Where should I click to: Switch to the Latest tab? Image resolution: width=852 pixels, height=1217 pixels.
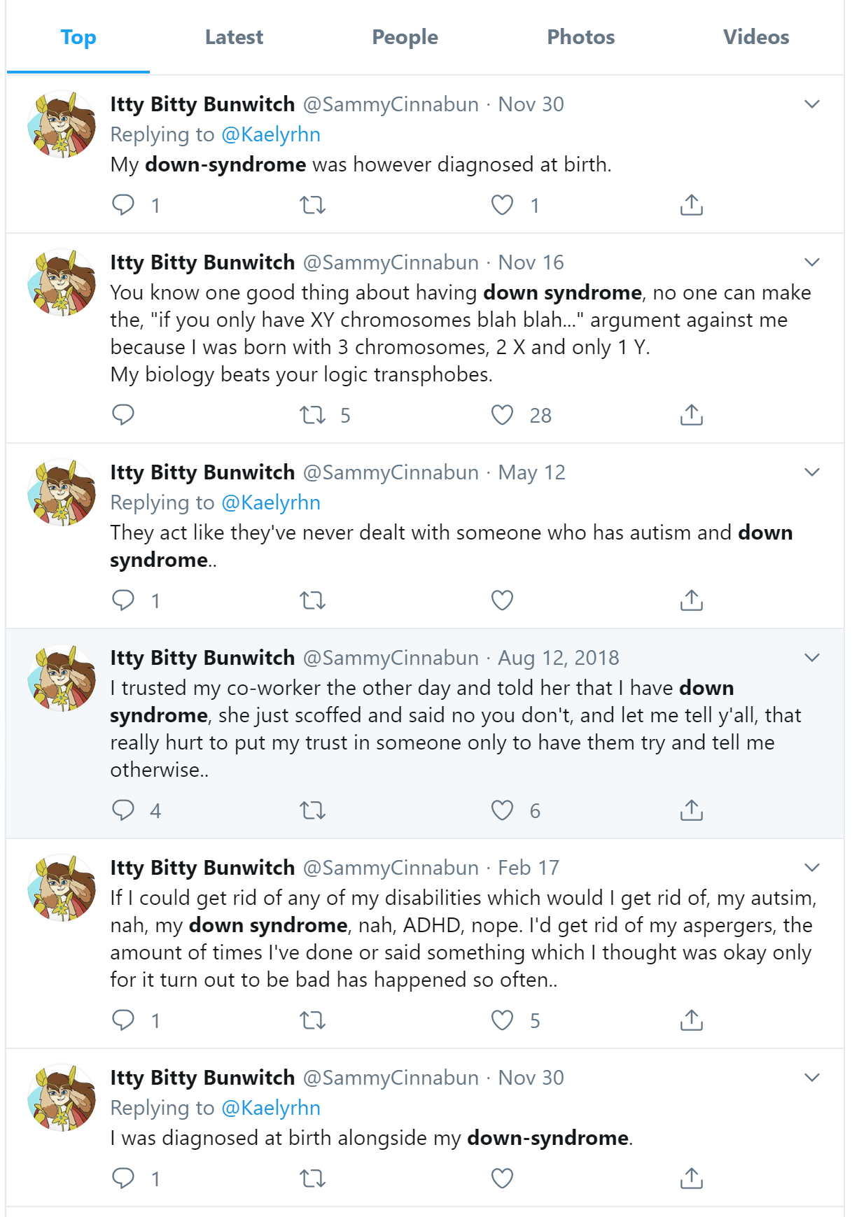click(x=234, y=37)
